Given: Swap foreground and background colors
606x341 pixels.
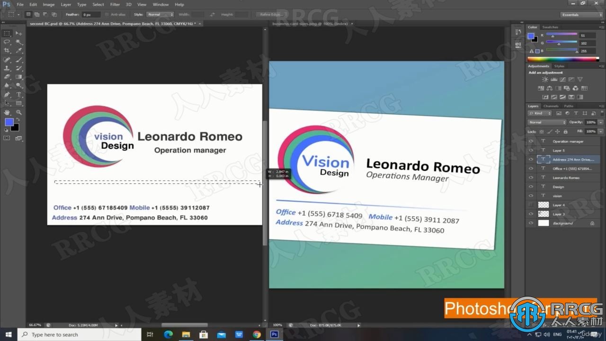Looking at the screenshot, I should (18, 120).
